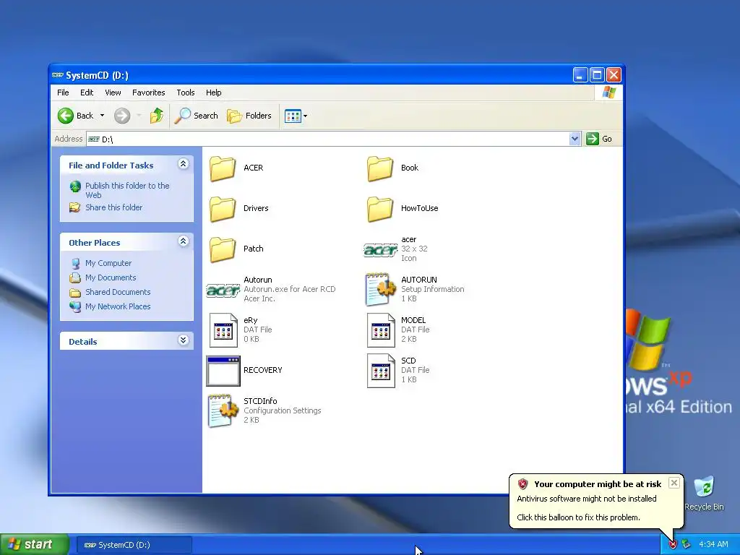Go to My Documents link
The image size is (740, 555).
click(x=111, y=277)
